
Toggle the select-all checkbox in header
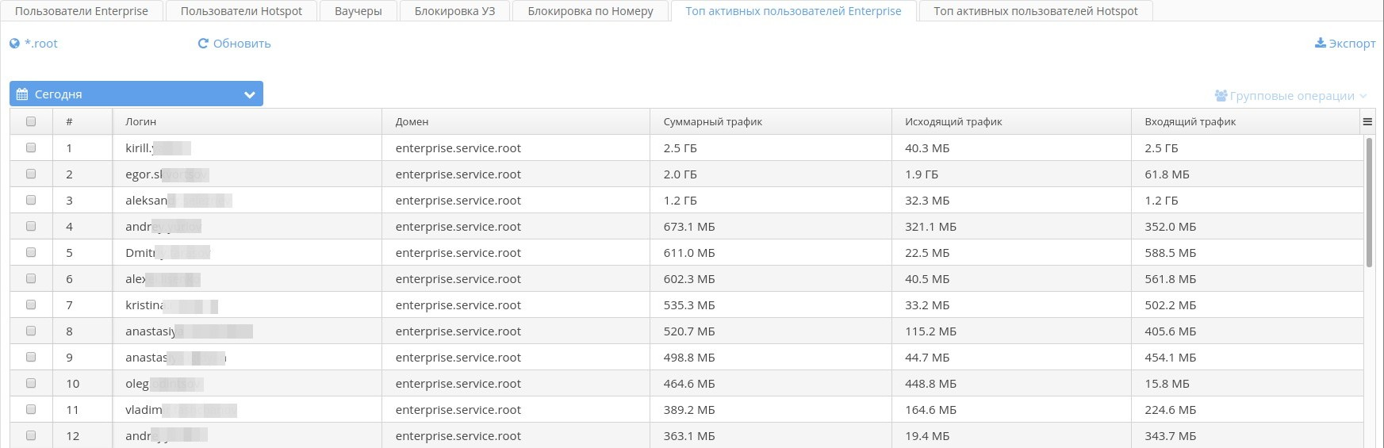pyautogui.click(x=31, y=121)
